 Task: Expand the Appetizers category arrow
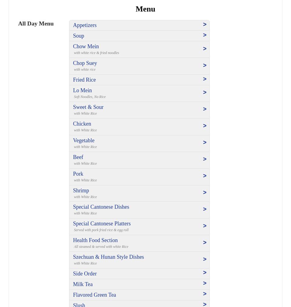205,25
